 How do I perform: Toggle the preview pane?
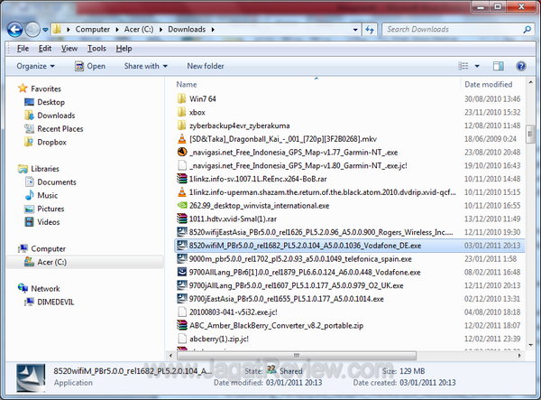499,66
